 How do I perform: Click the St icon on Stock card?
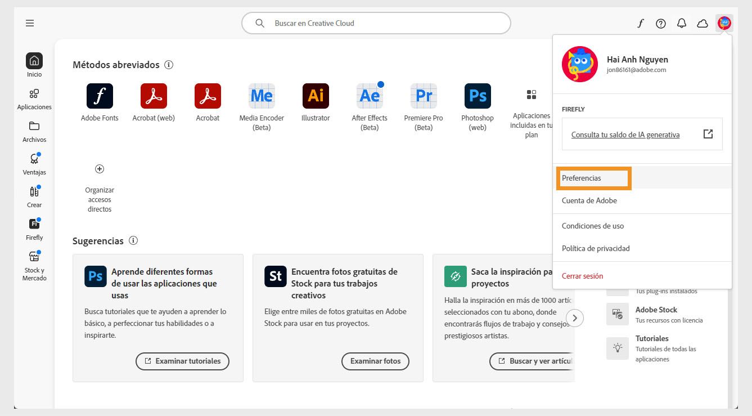276,276
